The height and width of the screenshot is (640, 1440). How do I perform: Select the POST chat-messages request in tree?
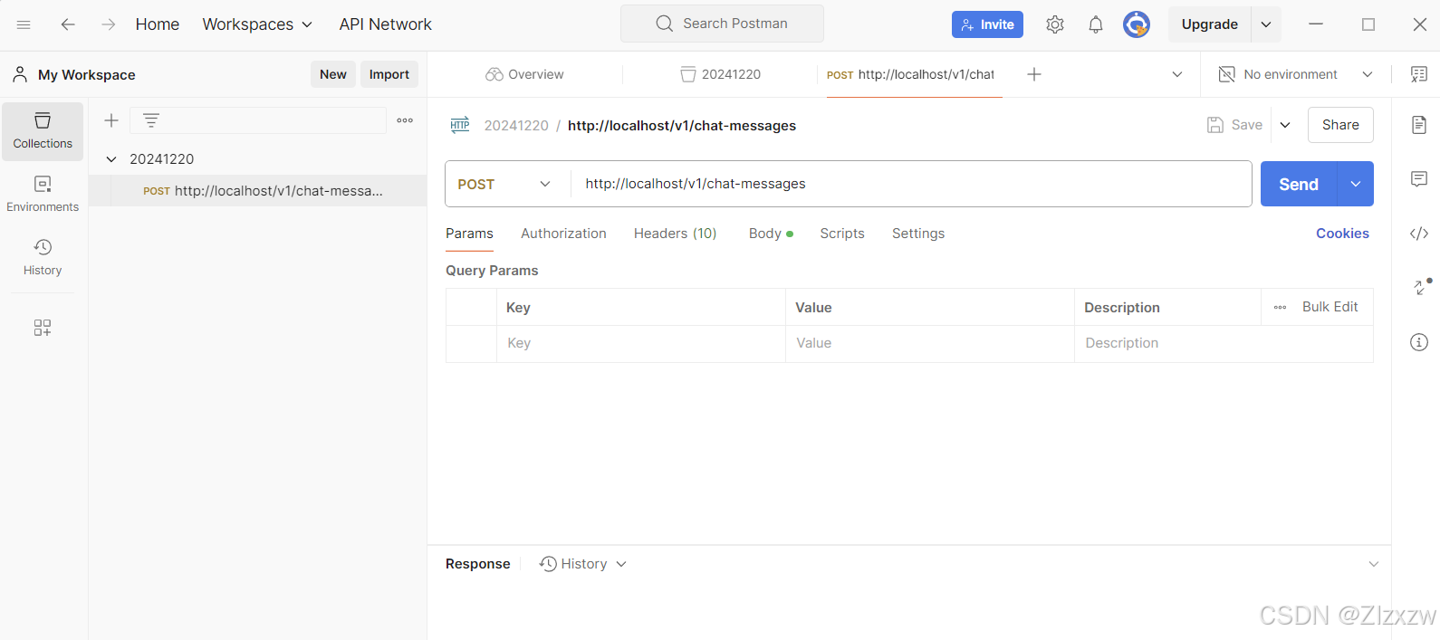coord(258,191)
